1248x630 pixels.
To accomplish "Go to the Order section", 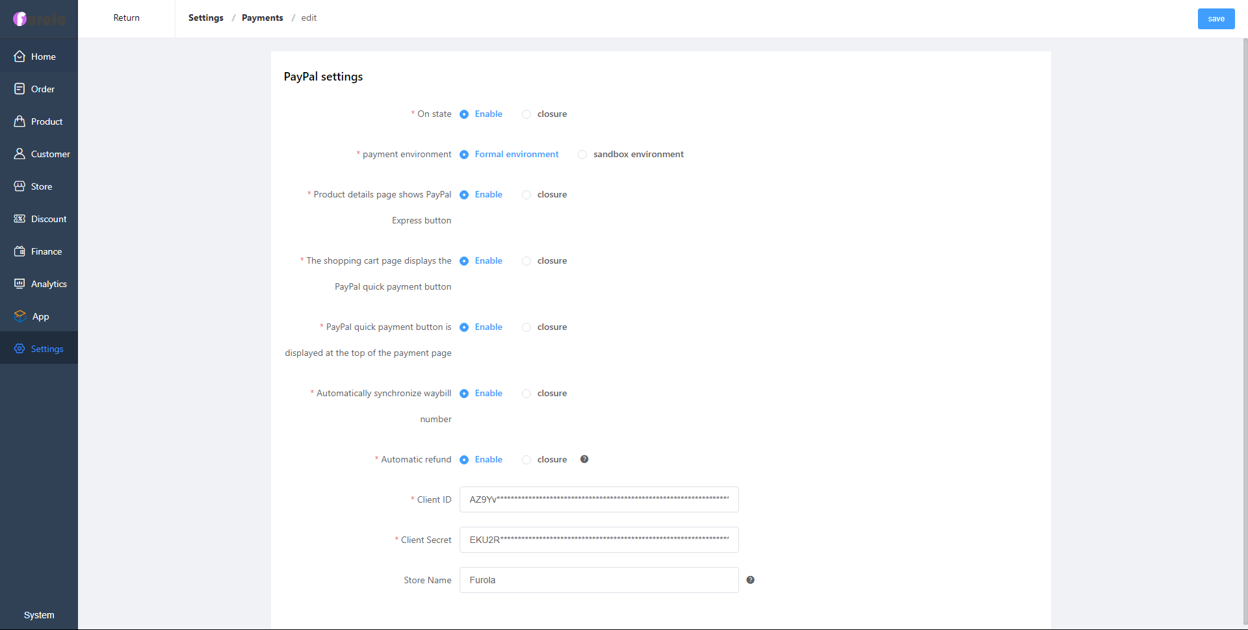I will [x=39, y=89].
